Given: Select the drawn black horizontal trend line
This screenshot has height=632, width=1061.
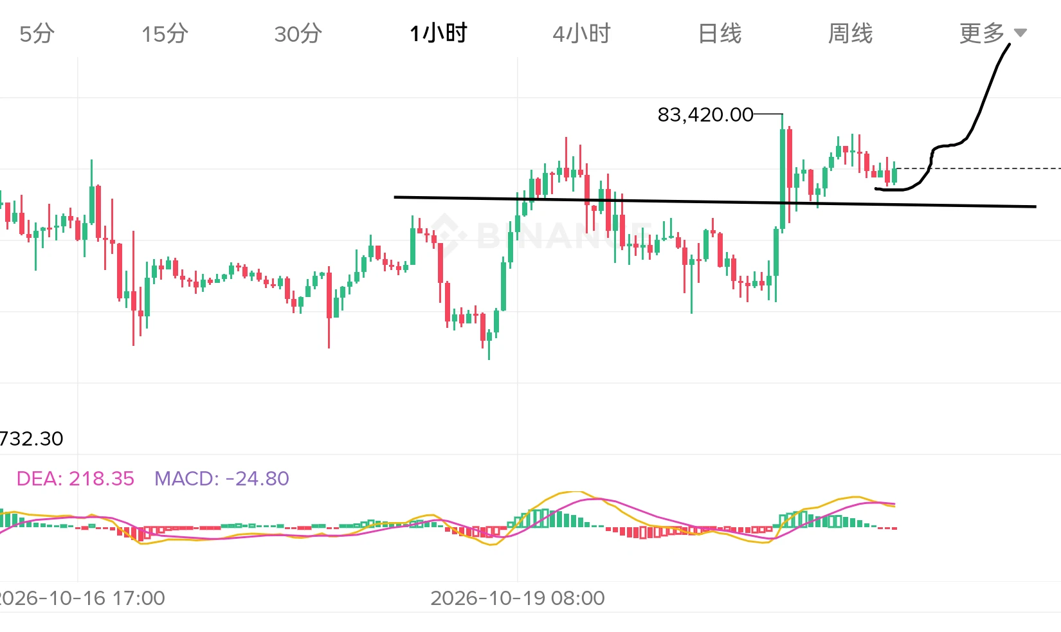Looking at the screenshot, I should (x=714, y=202).
